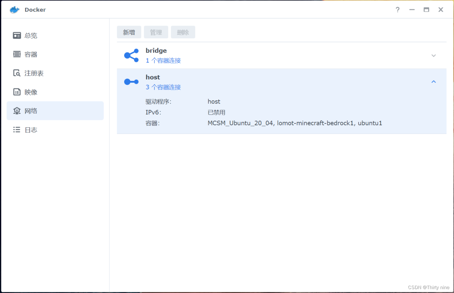Maximize the Docker window
Viewport: 454px width, 293px height.
click(x=426, y=10)
